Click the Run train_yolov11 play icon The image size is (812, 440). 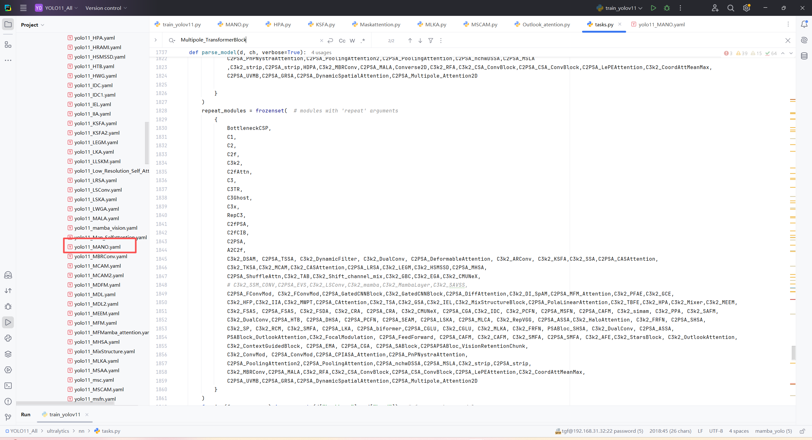[653, 8]
